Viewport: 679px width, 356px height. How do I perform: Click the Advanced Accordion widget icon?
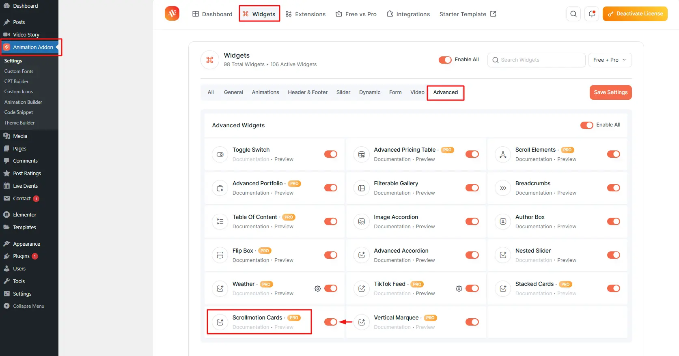[x=362, y=255]
